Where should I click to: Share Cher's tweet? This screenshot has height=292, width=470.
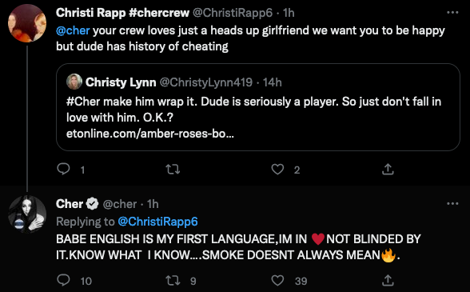[x=388, y=280]
